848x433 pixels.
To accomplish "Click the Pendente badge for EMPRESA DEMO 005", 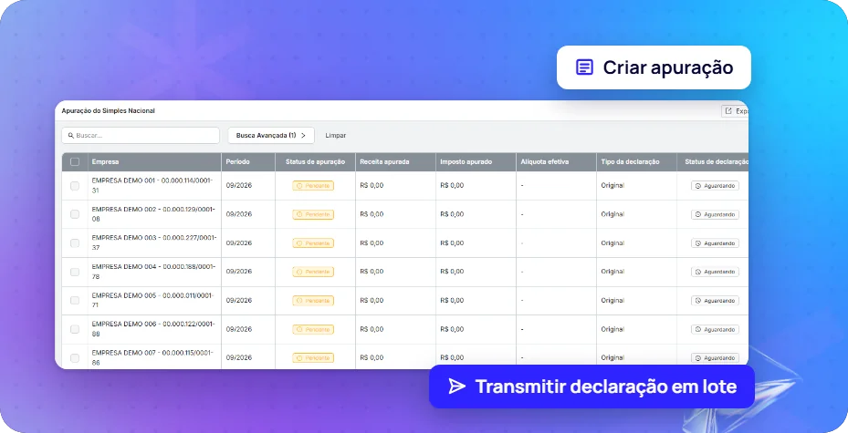I will coord(313,301).
